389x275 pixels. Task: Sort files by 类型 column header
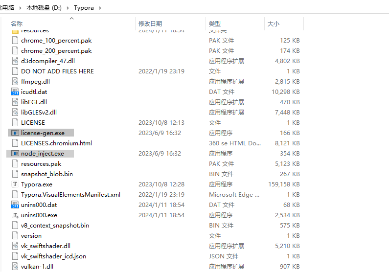pyautogui.click(x=215, y=24)
